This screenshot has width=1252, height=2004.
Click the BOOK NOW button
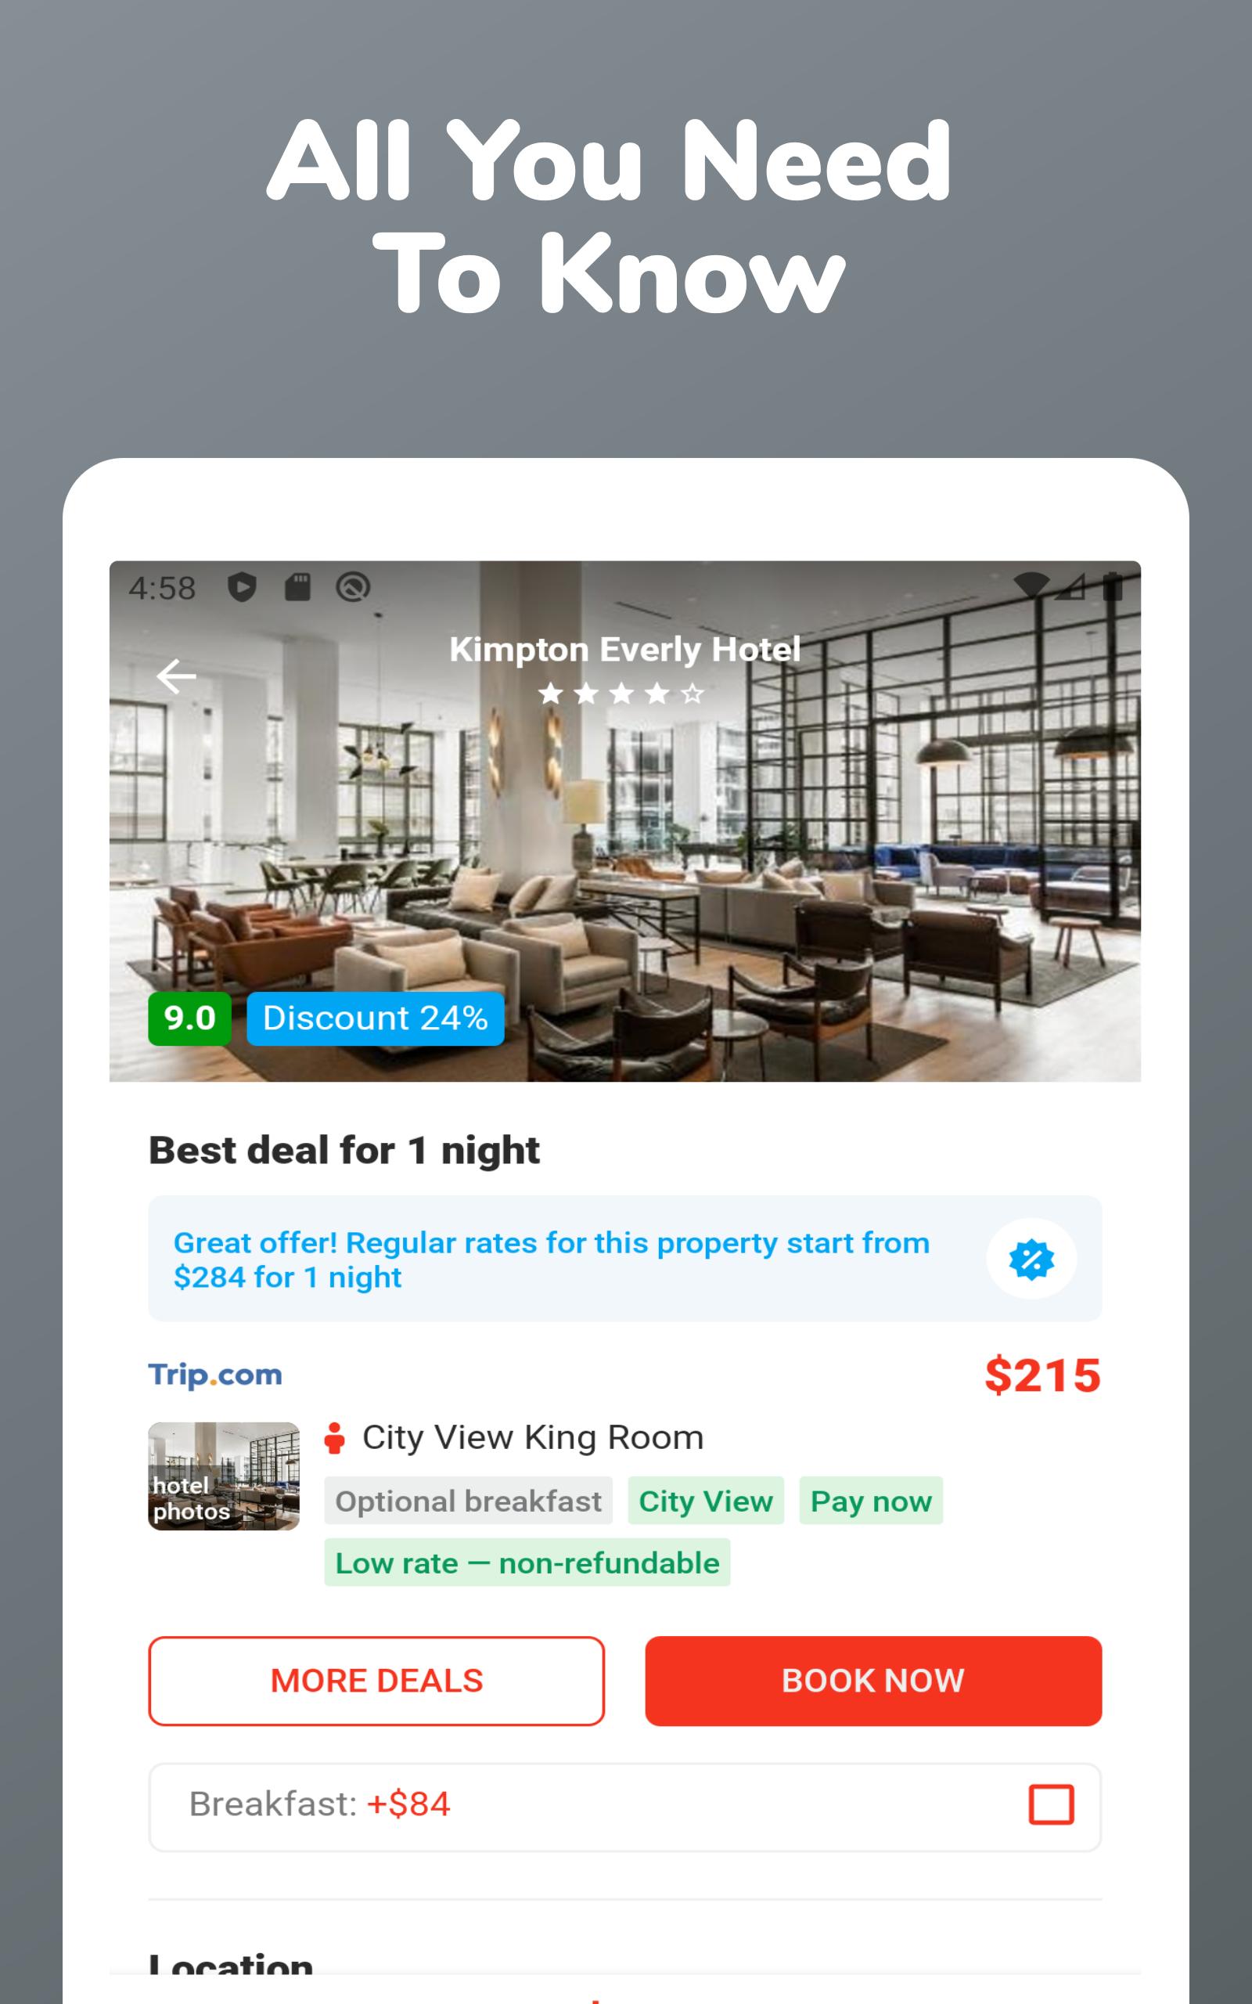click(x=872, y=1681)
